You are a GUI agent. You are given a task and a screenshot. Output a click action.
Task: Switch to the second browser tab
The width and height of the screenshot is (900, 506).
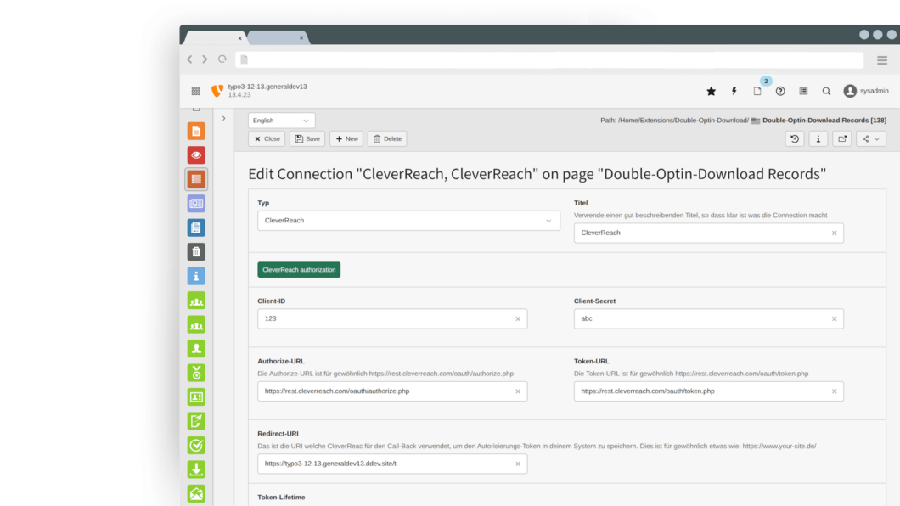pyautogui.click(x=276, y=38)
